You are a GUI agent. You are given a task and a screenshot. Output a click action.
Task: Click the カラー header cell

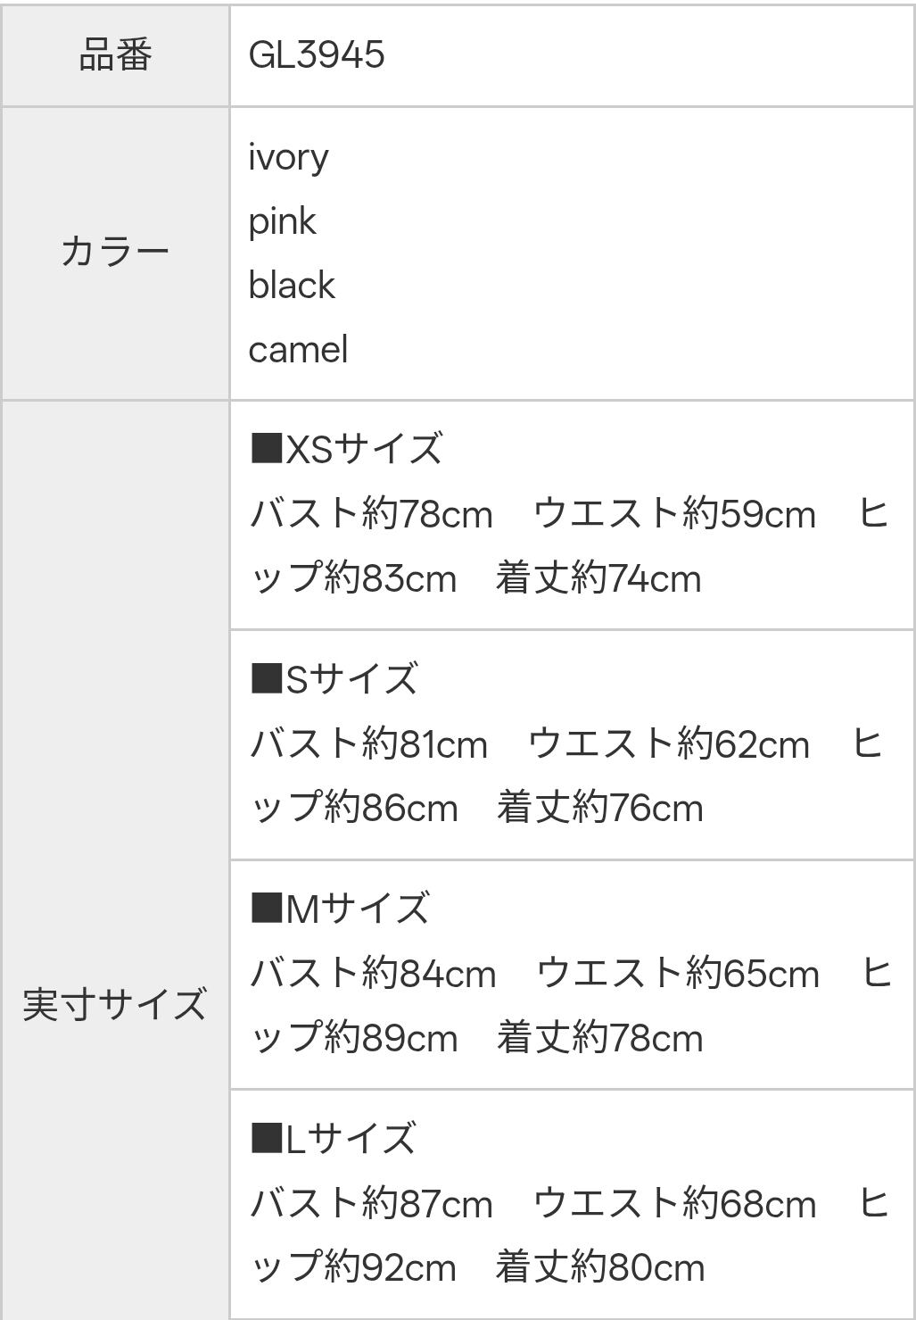point(115,253)
